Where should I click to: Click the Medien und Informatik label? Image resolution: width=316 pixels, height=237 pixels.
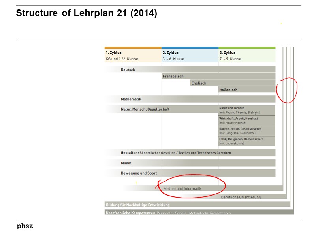tap(182, 188)
